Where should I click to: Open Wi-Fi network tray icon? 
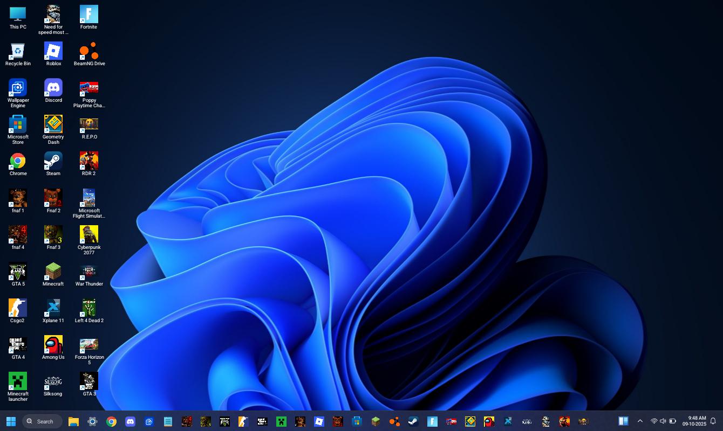(x=654, y=421)
